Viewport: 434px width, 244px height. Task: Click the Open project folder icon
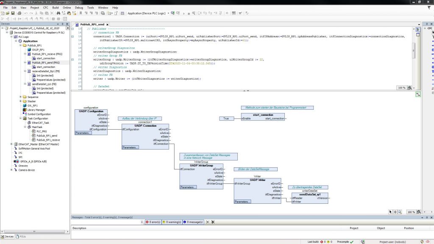pyautogui.click(x=8, y=13)
